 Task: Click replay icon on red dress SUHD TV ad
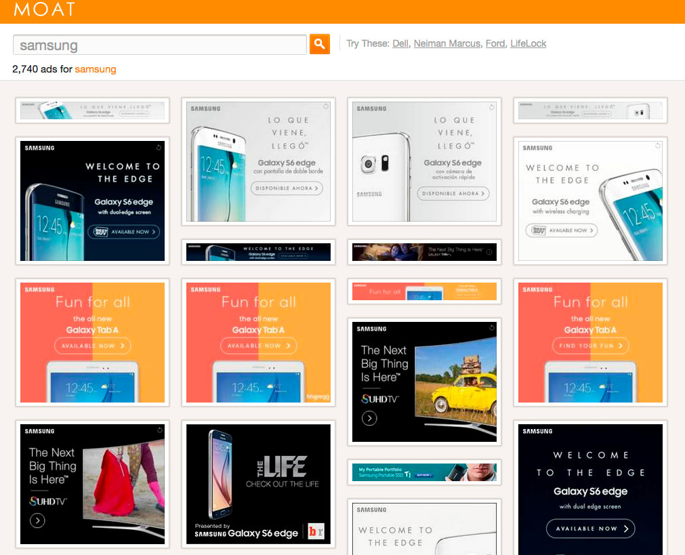[159, 430]
